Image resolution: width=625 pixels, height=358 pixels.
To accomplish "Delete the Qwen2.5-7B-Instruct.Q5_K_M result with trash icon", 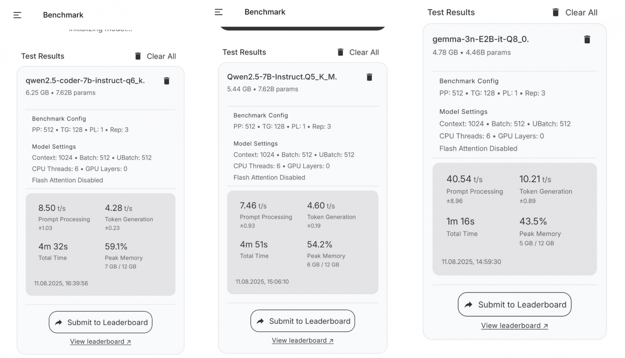I will (369, 77).
